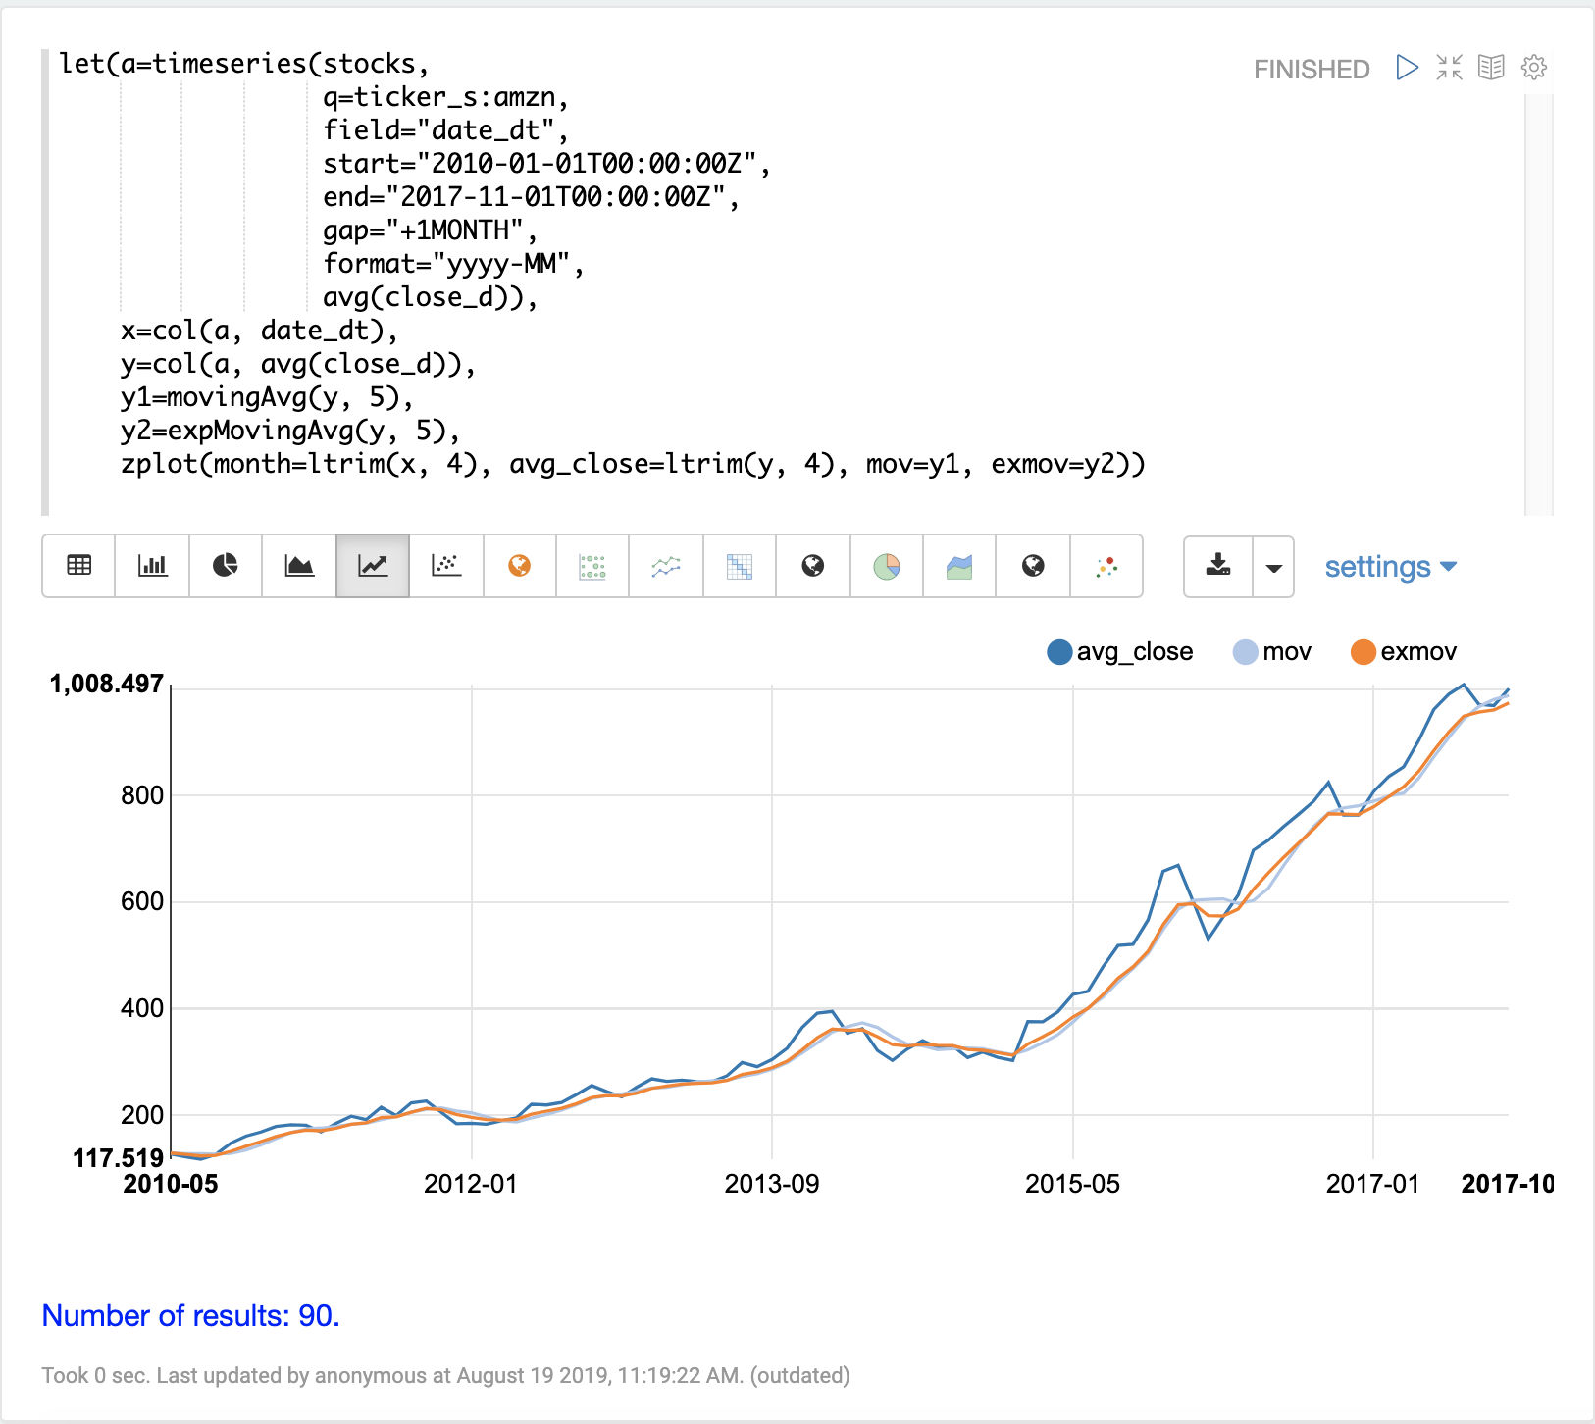This screenshot has height=1424, width=1595.
Task: Hide the exmov series via legend
Action: pyautogui.click(x=1404, y=652)
